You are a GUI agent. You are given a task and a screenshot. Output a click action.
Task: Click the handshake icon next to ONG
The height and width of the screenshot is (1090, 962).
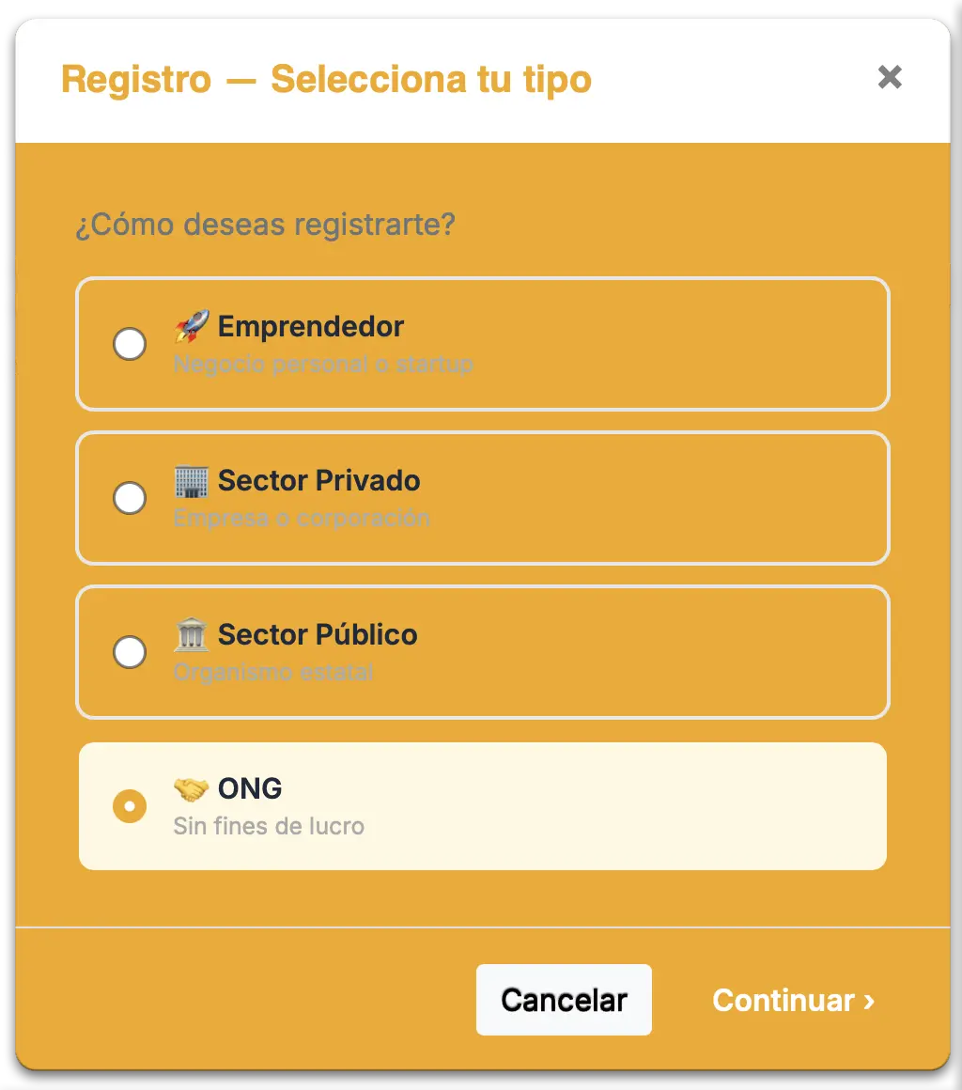click(192, 789)
